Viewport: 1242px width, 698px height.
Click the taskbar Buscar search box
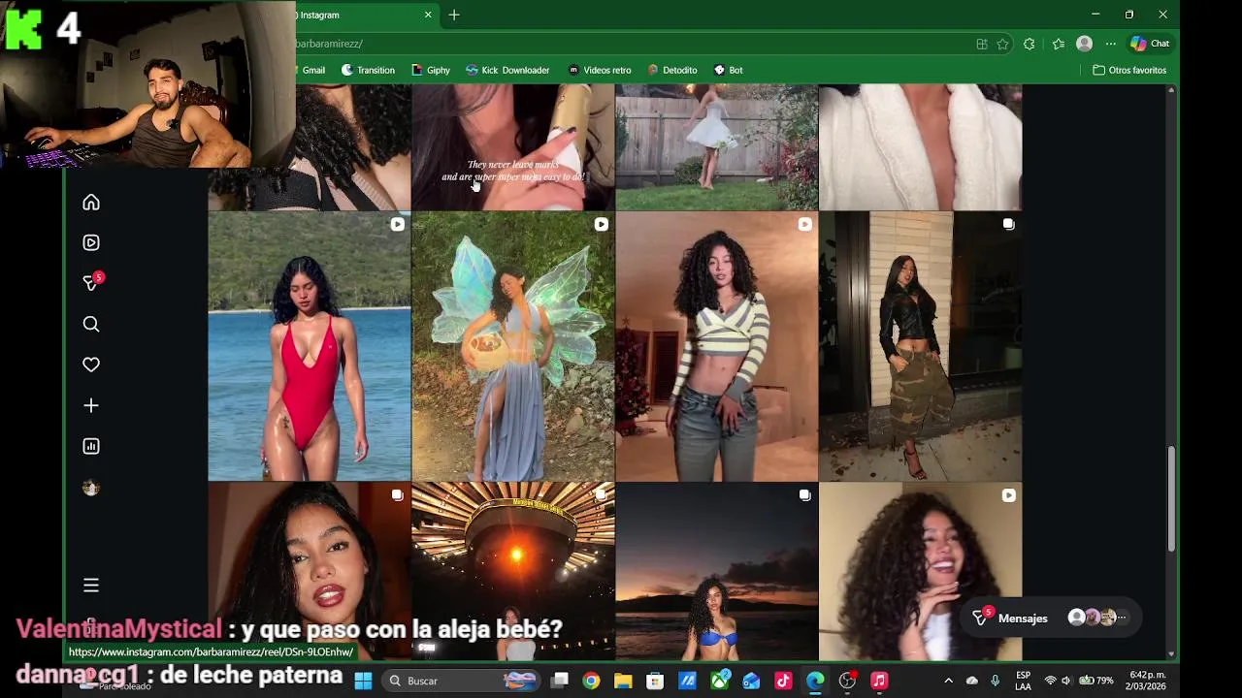[x=461, y=681]
